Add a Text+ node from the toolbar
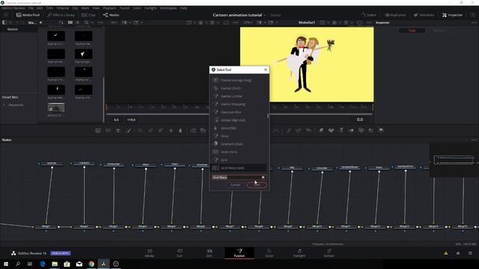The height and width of the screenshot is (269, 479). 118,131
